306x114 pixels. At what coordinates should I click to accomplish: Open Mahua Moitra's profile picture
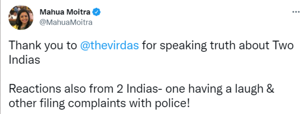pyautogui.click(x=21, y=17)
